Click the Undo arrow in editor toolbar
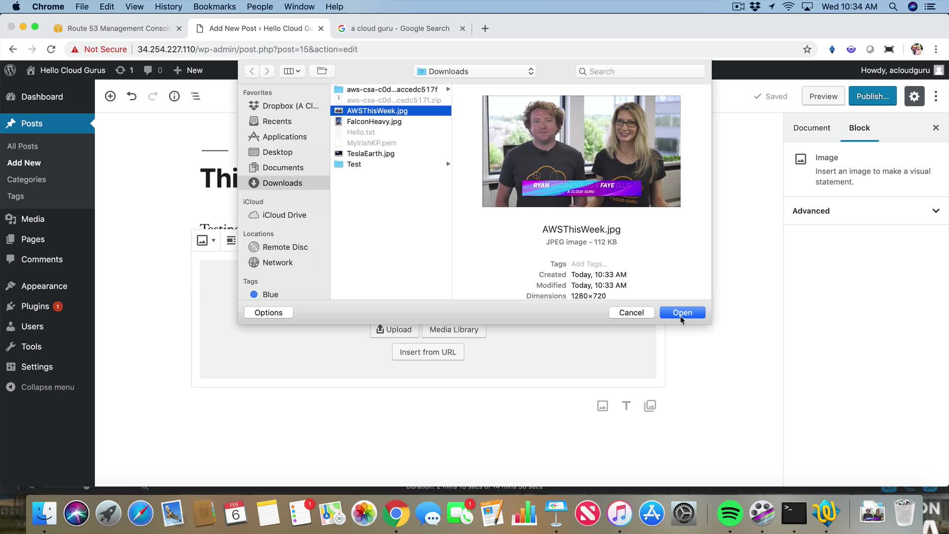The width and height of the screenshot is (949, 534). coord(131,96)
